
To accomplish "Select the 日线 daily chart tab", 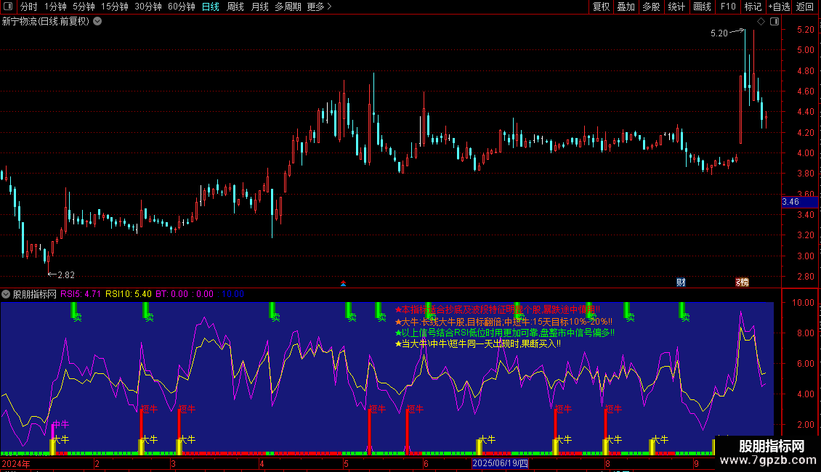I will pyautogui.click(x=211, y=7).
